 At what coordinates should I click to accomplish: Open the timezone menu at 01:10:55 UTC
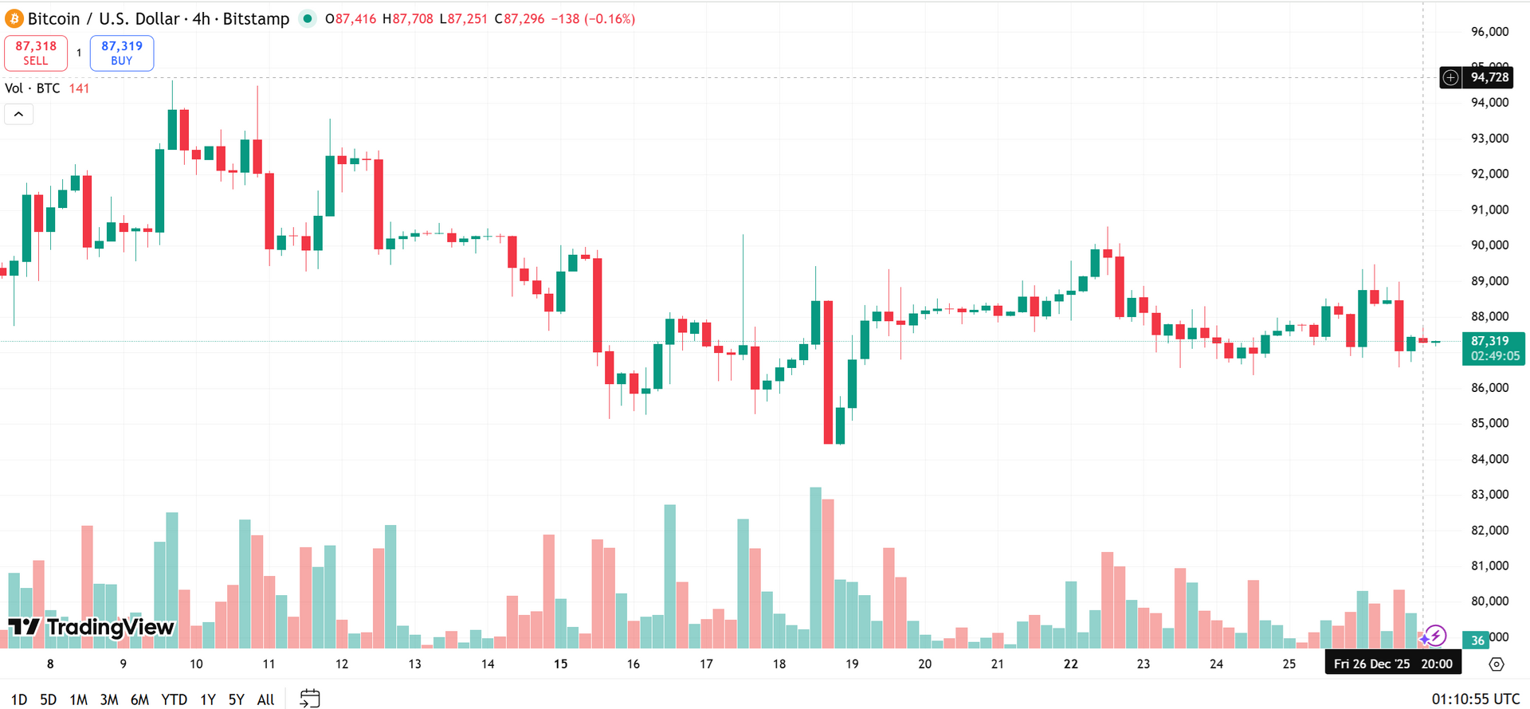(x=1475, y=699)
